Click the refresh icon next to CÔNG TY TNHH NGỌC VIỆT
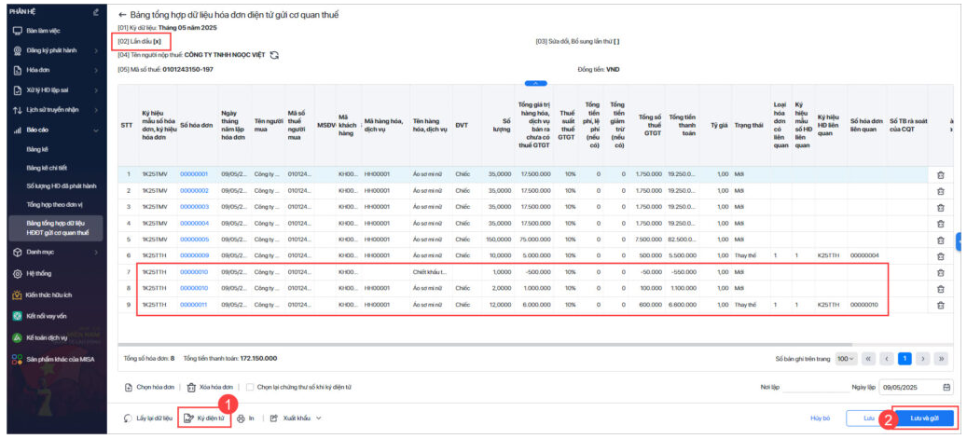 click(274, 55)
